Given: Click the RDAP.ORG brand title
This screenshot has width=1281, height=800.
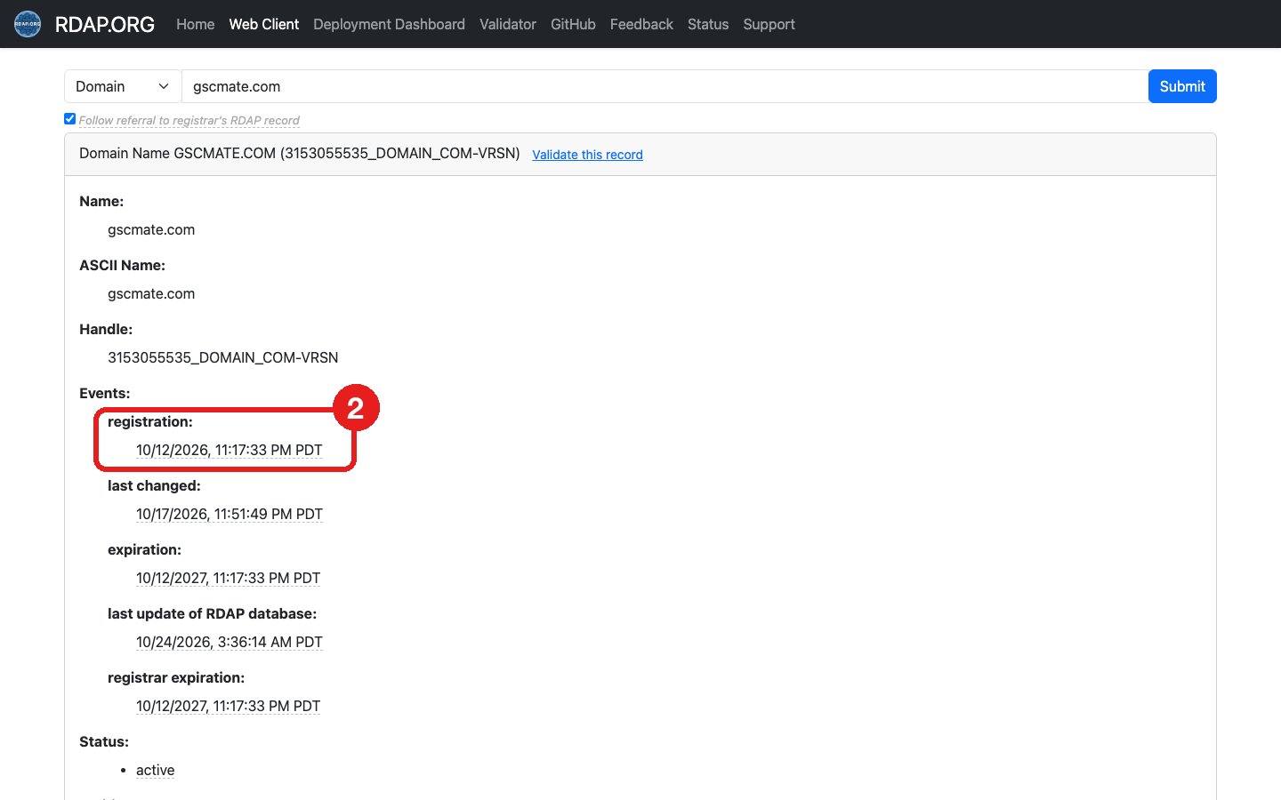Looking at the screenshot, I should [x=105, y=24].
